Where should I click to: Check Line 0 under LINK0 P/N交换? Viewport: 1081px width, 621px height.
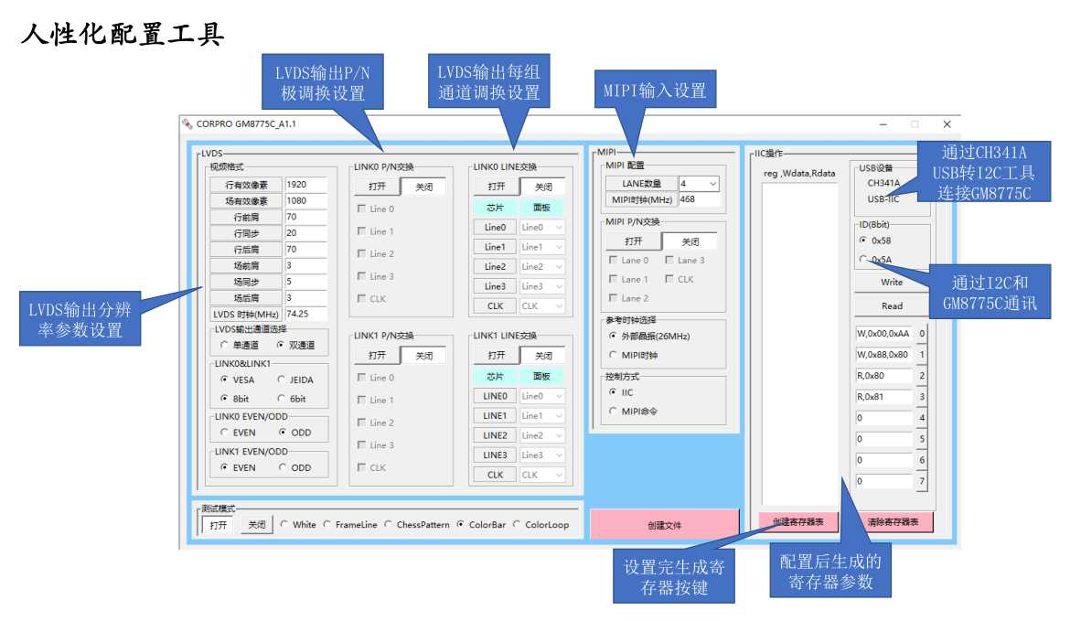coord(361,209)
